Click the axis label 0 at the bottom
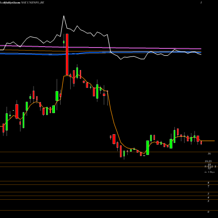218x218 pixels. pyautogui.click(x=208, y=212)
